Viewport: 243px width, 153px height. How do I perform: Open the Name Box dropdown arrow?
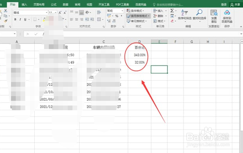(x=15, y=34)
